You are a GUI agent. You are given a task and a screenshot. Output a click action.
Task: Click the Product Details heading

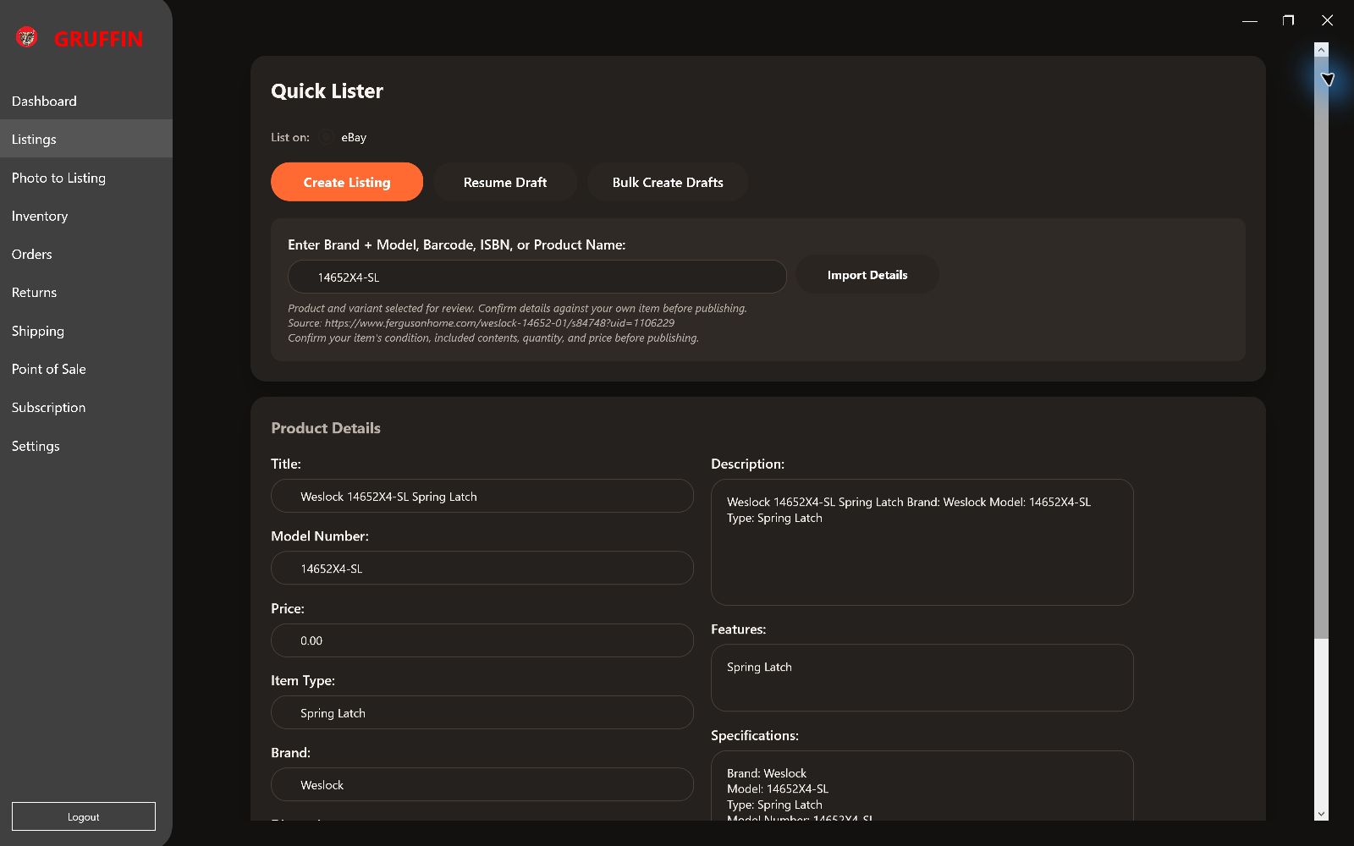click(x=326, y=428)
